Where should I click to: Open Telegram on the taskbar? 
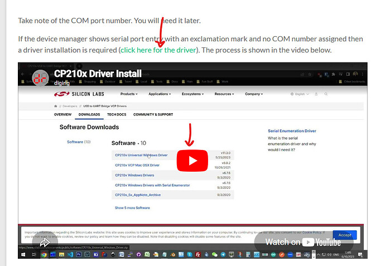tap(223, 255)
